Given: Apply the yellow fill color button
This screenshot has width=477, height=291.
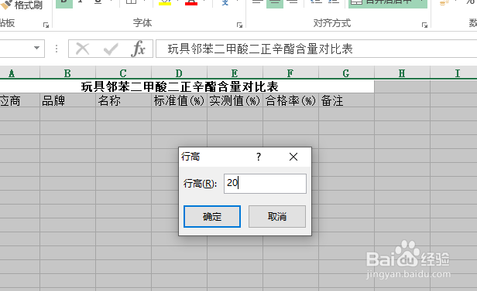Looking at the screenshot, I should [165, 3].
